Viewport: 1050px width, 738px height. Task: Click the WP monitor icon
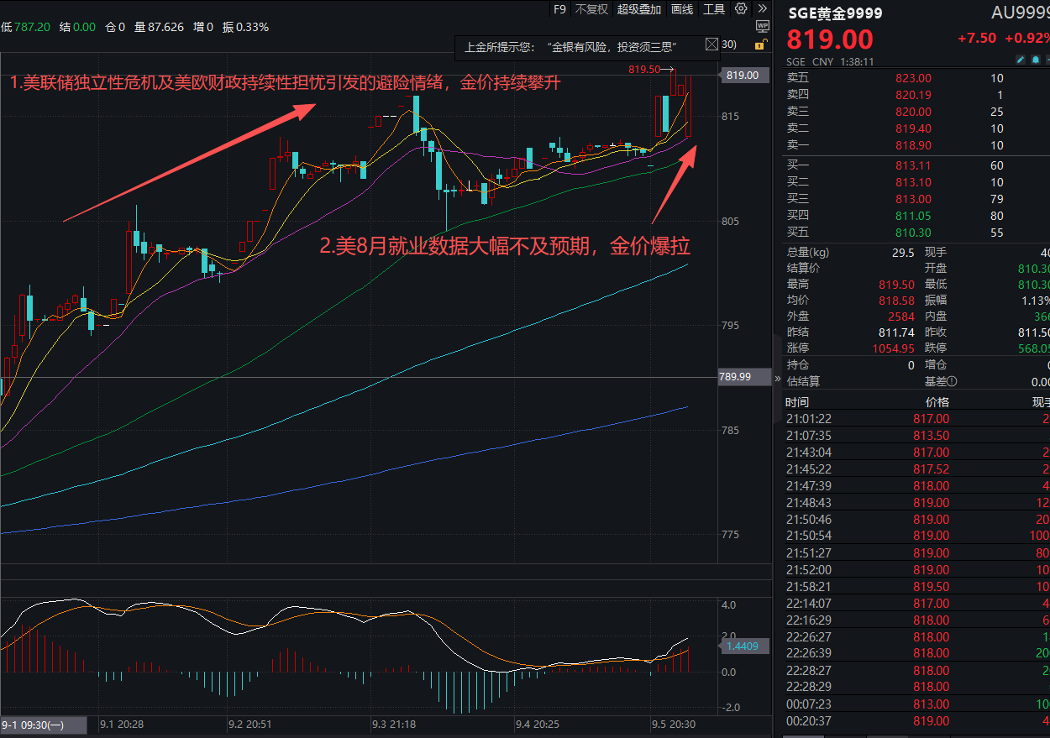point(762,27)
